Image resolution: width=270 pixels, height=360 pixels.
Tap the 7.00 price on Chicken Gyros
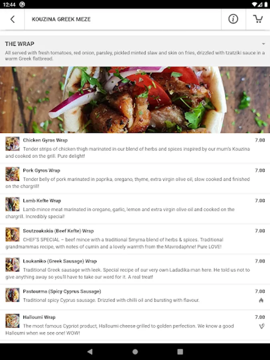coord(260,140)
